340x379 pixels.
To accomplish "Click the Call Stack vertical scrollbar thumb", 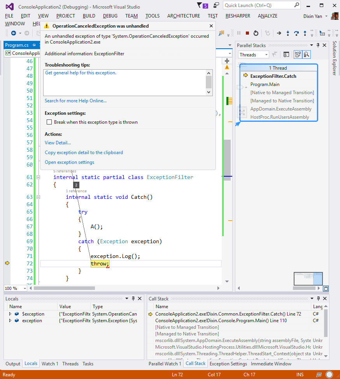I will coord(326,323).
